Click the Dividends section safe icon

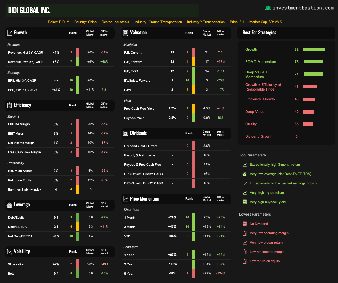click(x=126, y=133)
